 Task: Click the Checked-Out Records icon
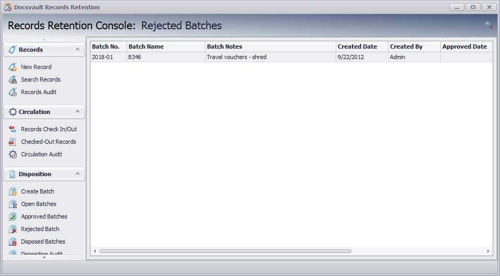[13, 142]
